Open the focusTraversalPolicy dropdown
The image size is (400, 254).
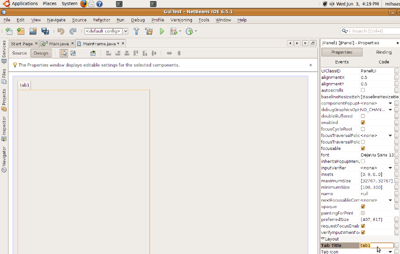390,135
